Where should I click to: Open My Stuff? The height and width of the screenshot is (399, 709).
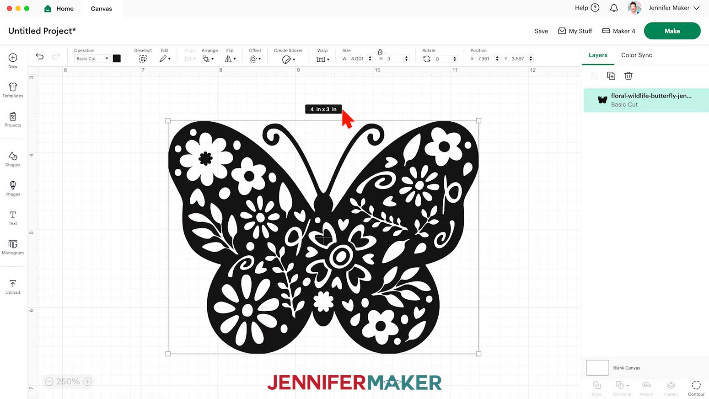(x=575, y=31)
